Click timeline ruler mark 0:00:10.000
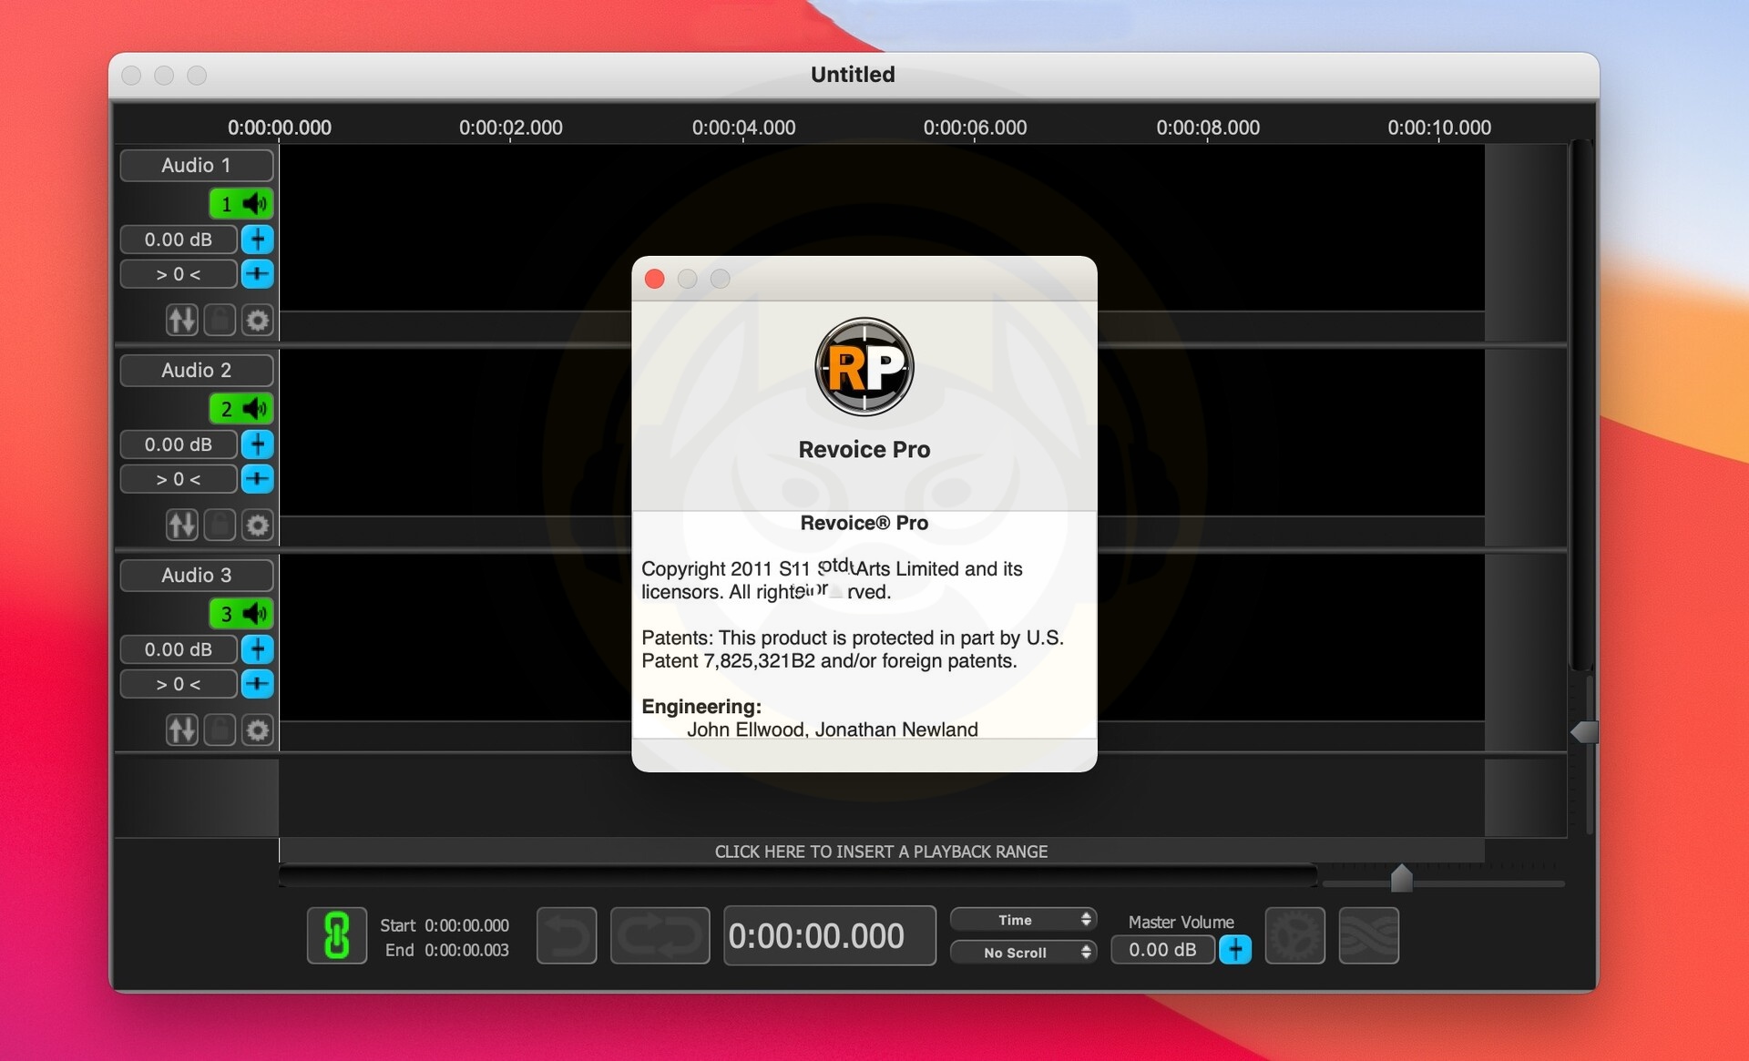 [x=1439, y=128]
